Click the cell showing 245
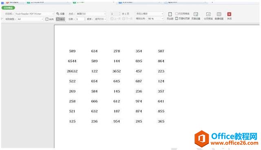 point(139,121)
